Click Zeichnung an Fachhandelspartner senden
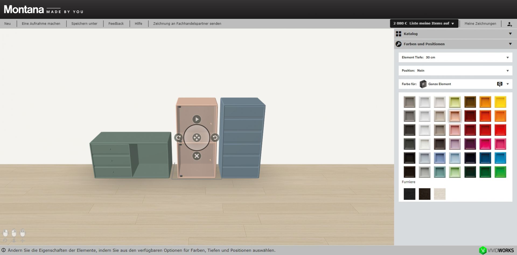This screenshot has height=255, width=517. tap(187, 24)
